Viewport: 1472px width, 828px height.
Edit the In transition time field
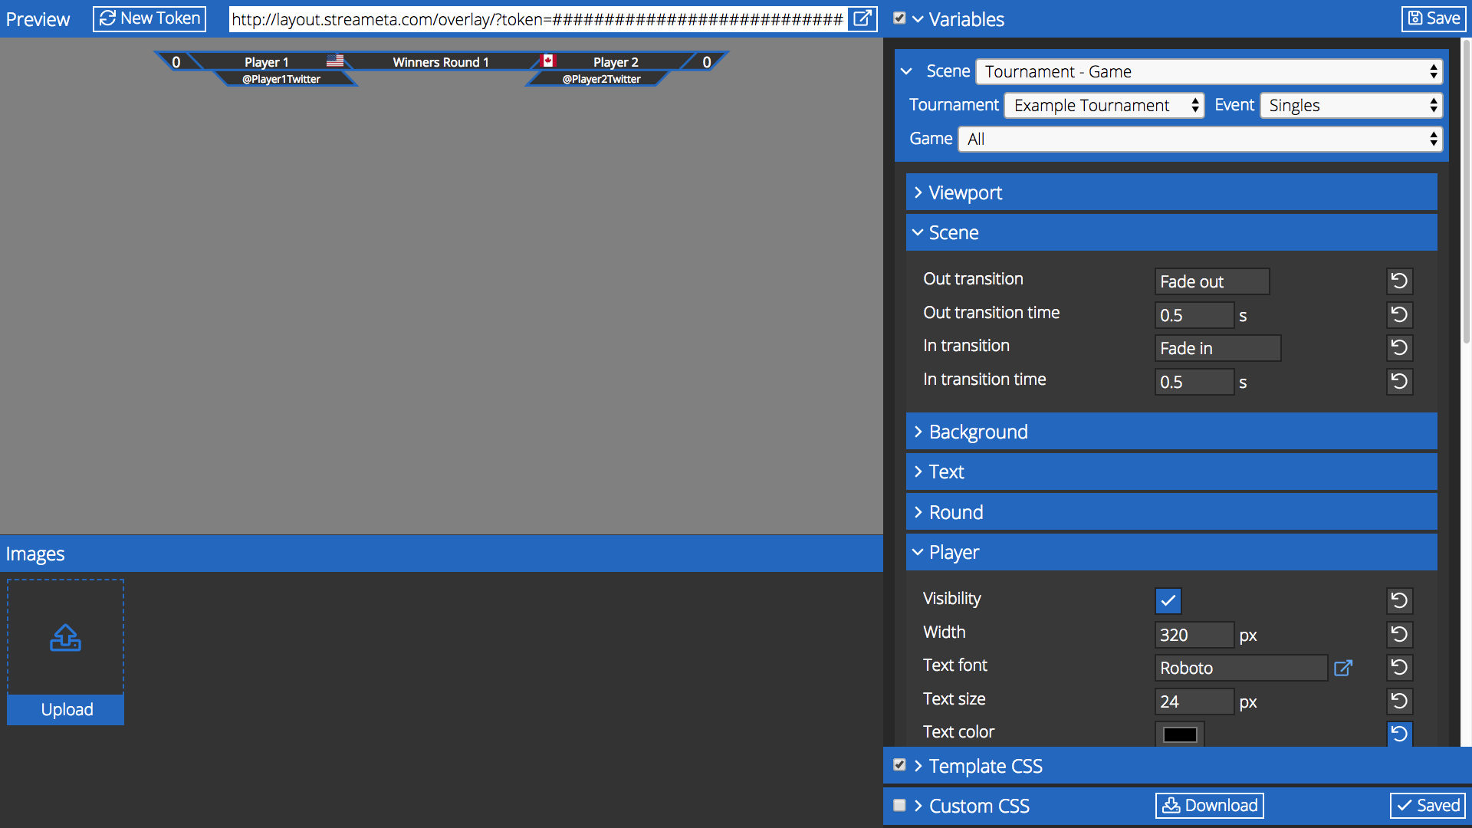[1194, 381]
